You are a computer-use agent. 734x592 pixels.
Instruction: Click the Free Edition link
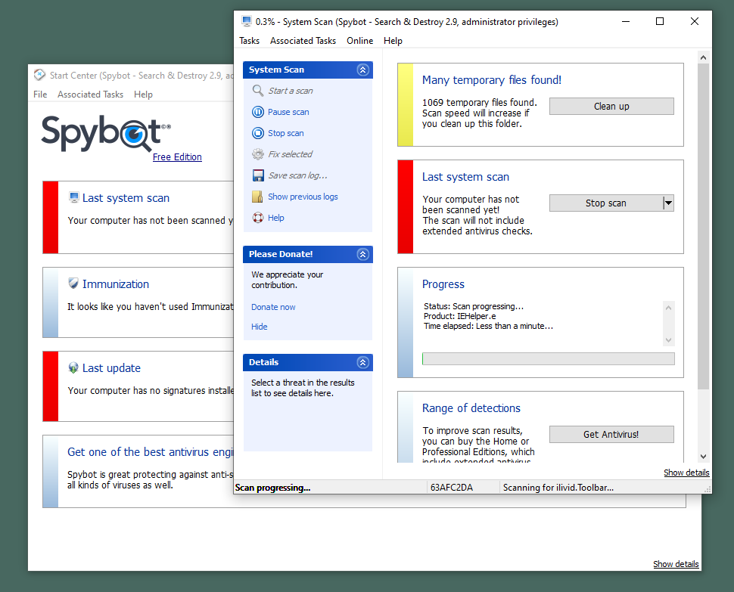[x=177, y=157]
